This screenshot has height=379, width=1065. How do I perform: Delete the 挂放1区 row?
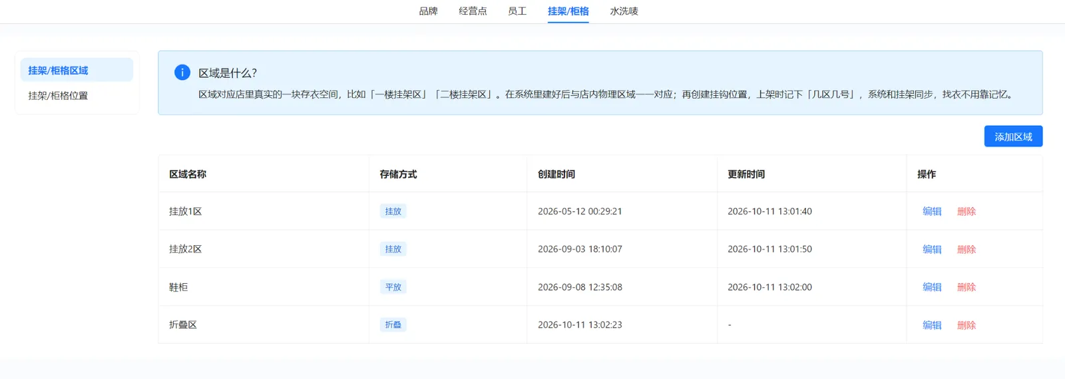tap(966, 211)
